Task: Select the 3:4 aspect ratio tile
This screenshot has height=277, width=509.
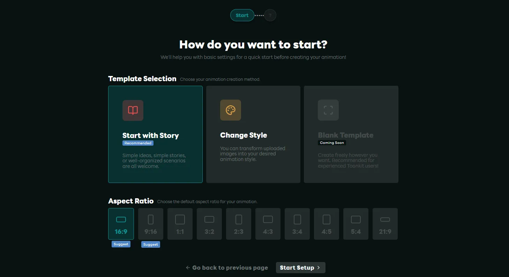Action: coord(297,224)
